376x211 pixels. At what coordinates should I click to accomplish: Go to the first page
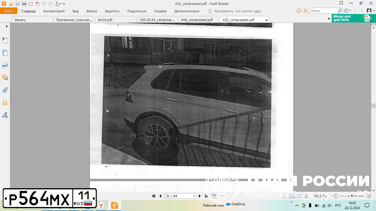click(154, 196)
